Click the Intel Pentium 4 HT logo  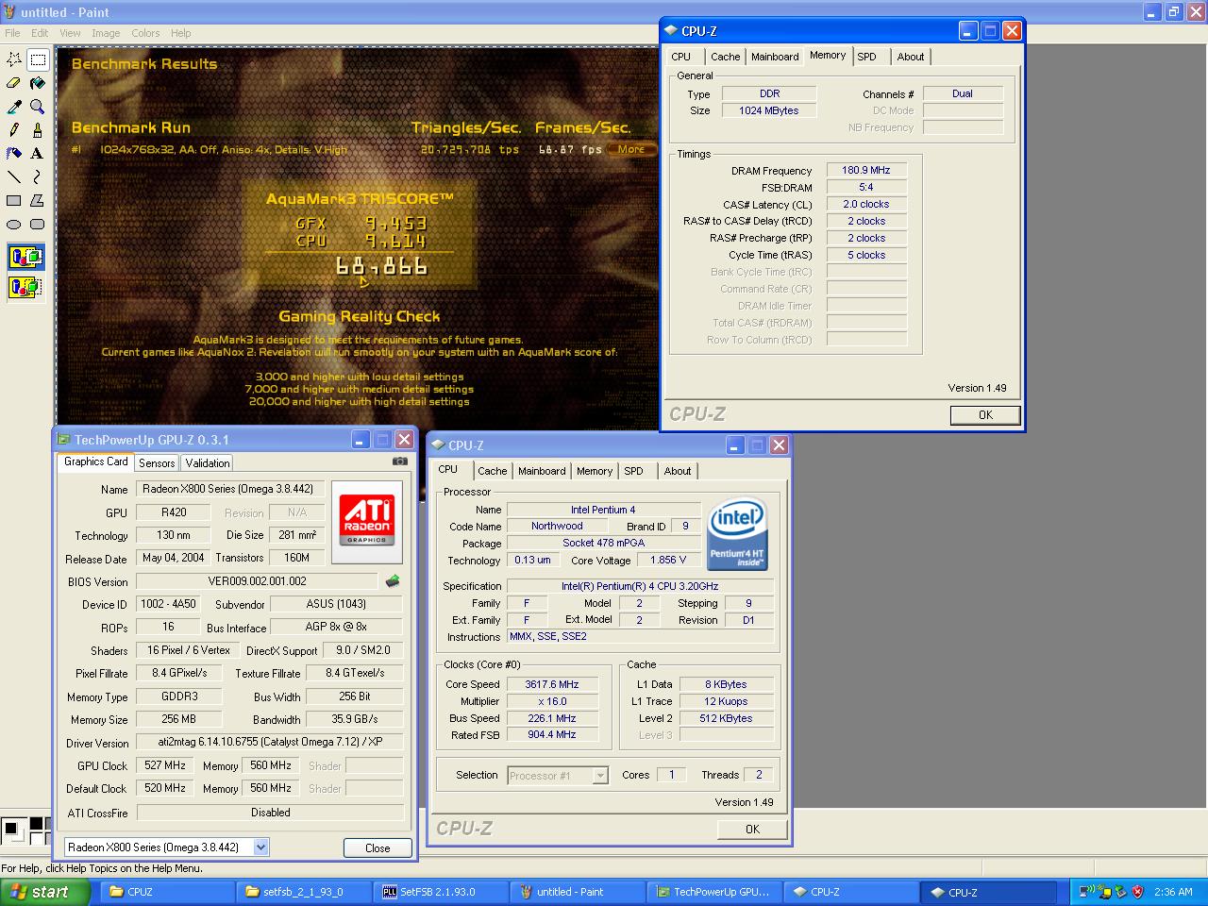click(737, 534)
